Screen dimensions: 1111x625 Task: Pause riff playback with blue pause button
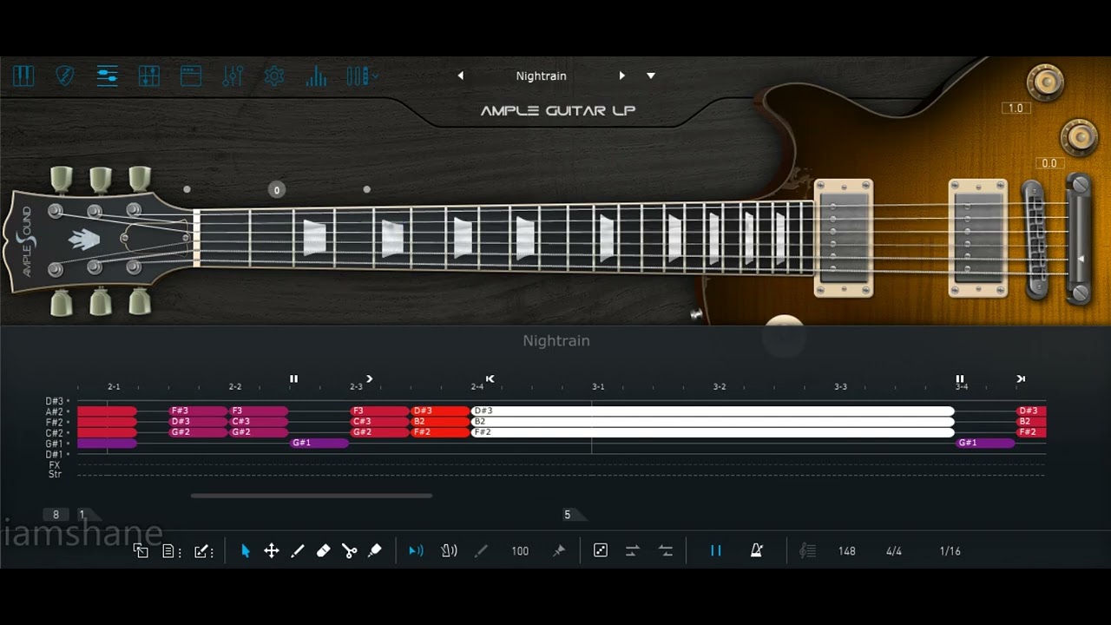(716, 550)
